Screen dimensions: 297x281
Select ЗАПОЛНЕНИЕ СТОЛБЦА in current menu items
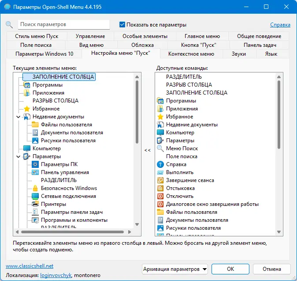coord(59,77)
